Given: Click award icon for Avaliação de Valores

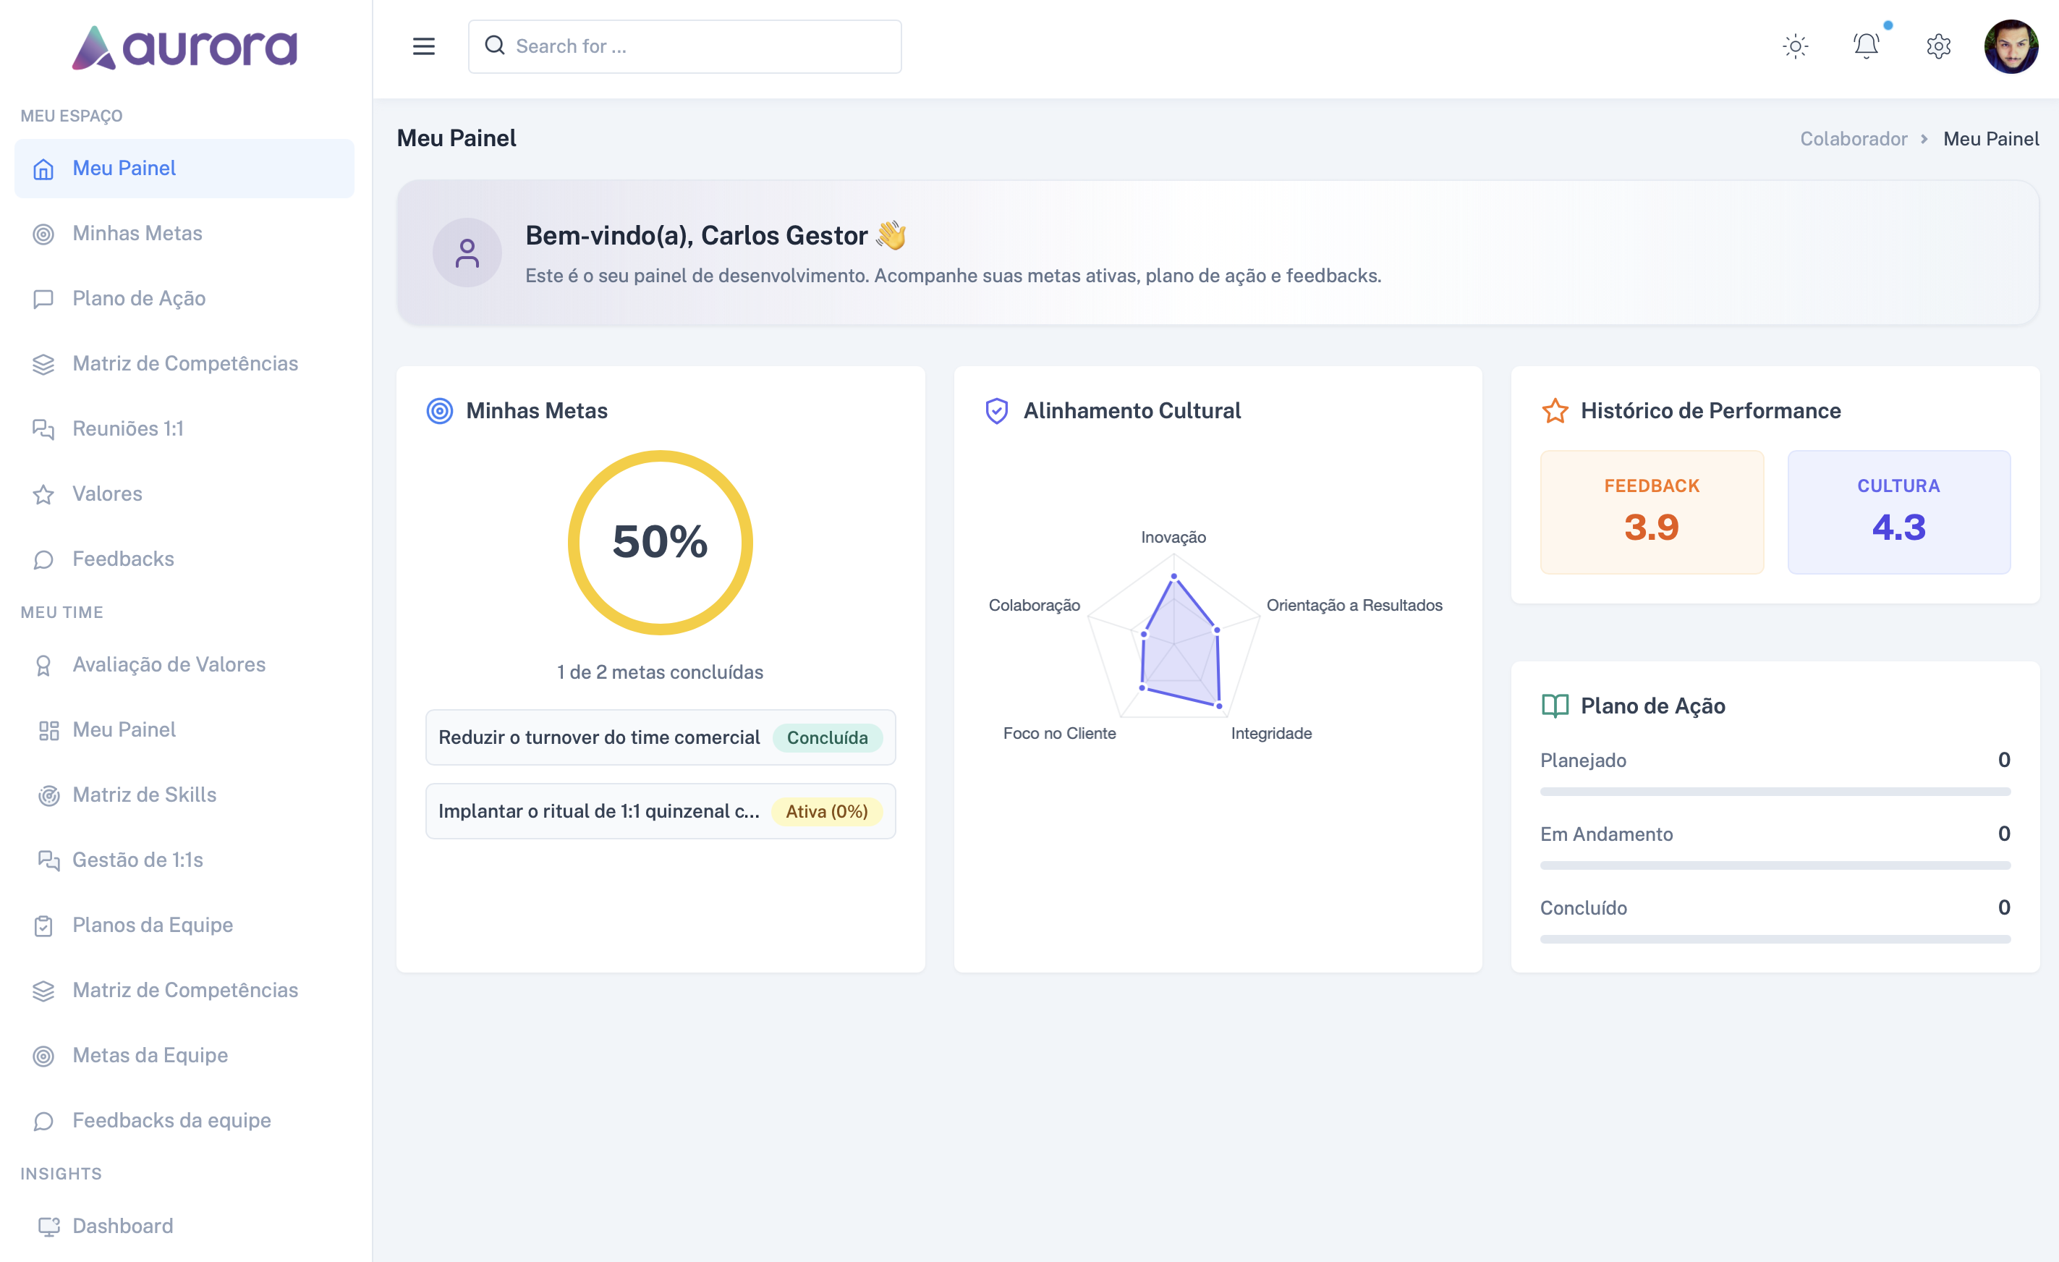Looking at the screenshot, I should 43,665.
